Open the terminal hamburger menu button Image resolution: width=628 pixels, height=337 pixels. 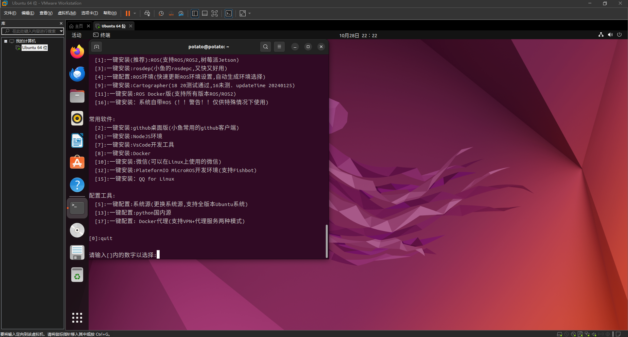tap(279, 47)
